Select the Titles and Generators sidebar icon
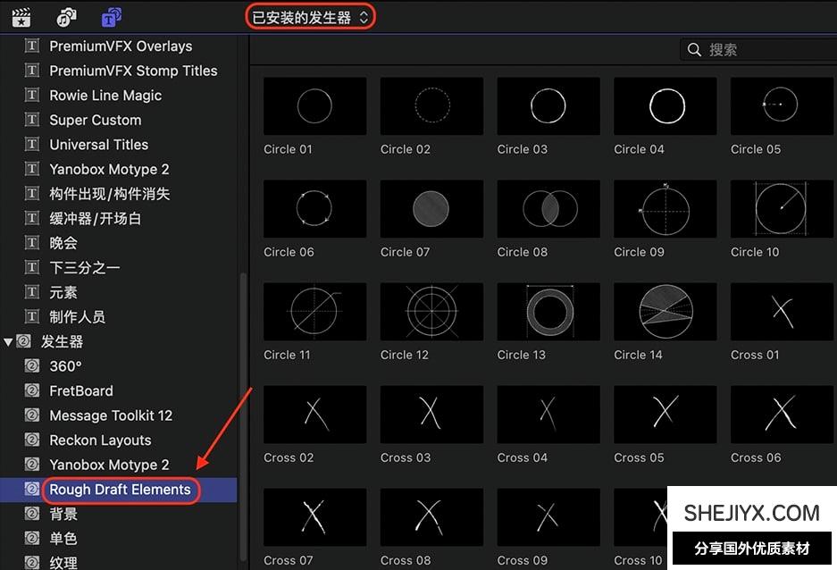Screen dimensions: 837x570 tap(112, 17)
